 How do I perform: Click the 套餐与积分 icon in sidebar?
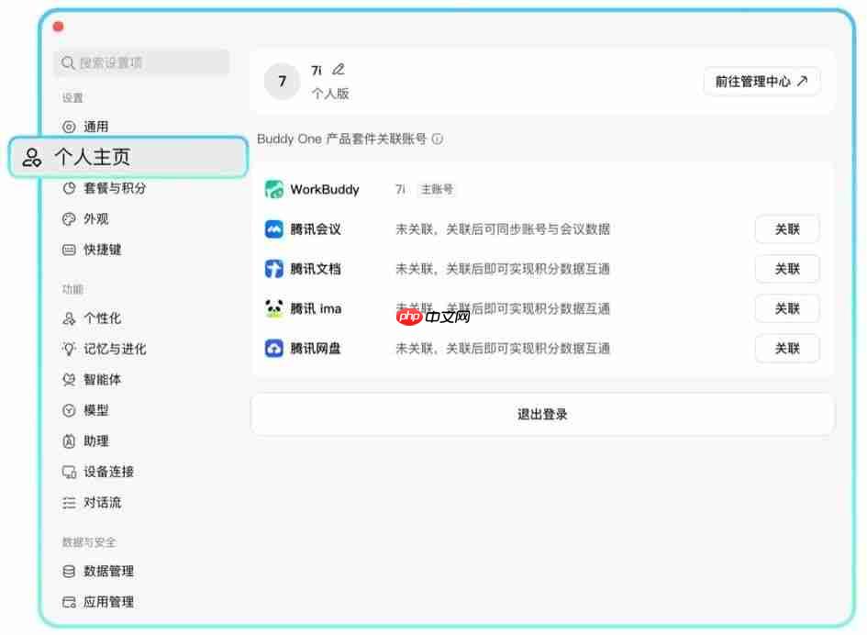point(69,188)
